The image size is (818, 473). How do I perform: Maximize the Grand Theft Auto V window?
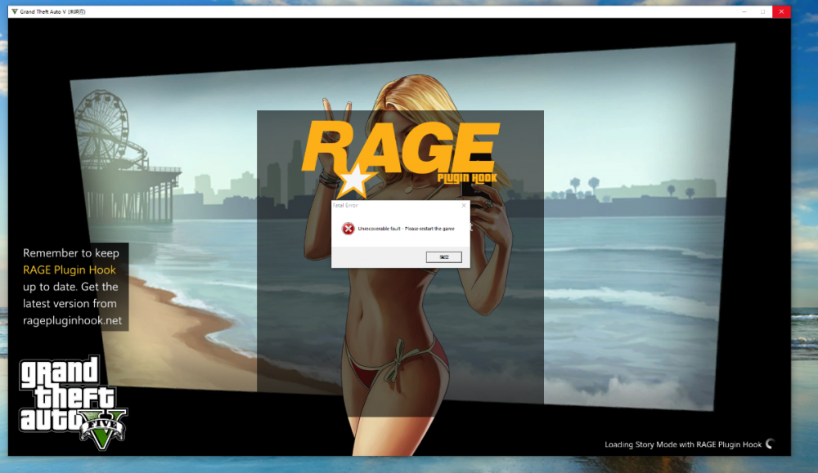click(x=762, y=11)
